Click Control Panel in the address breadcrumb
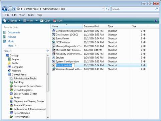The image size is (161, 121). [x=31, y=9]
